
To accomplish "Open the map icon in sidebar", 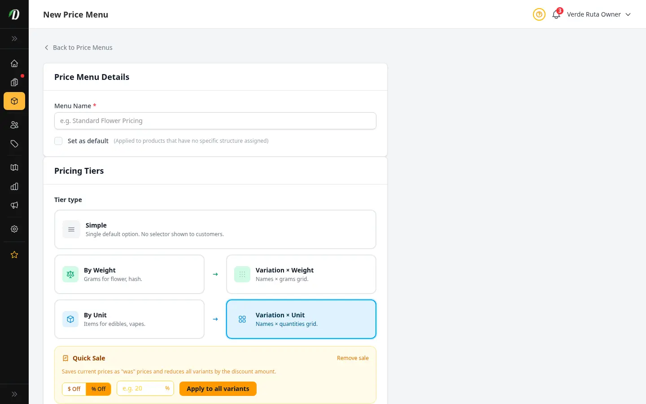I will pyautogui.click(x=14, y=167).
